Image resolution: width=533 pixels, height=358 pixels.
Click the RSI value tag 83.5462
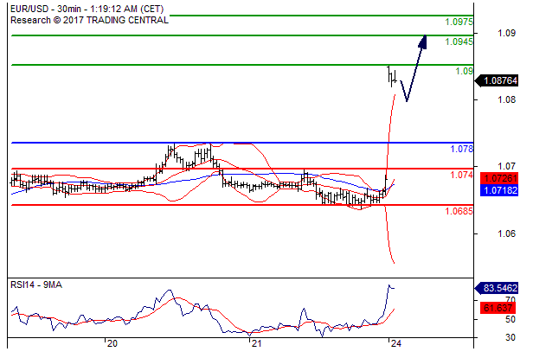[497, 288]
